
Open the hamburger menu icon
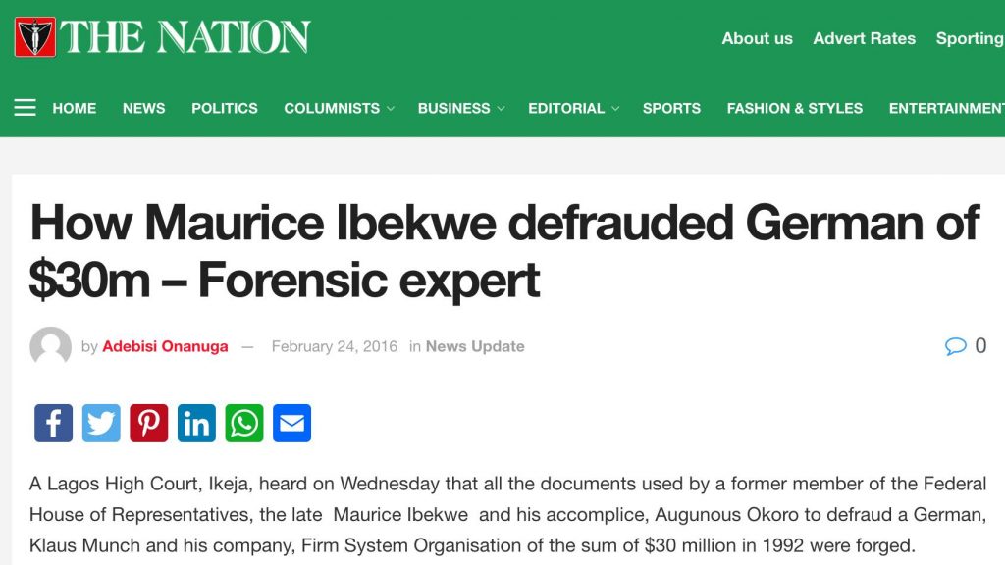coord(25,108)
